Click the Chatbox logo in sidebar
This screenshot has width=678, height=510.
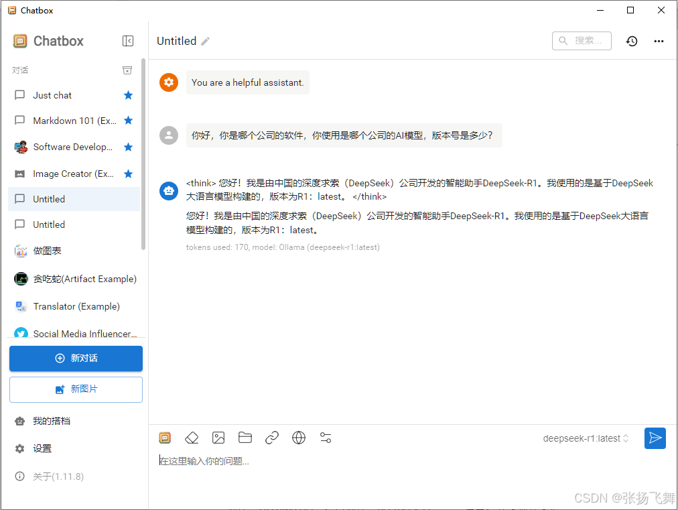tap(20, 41)
